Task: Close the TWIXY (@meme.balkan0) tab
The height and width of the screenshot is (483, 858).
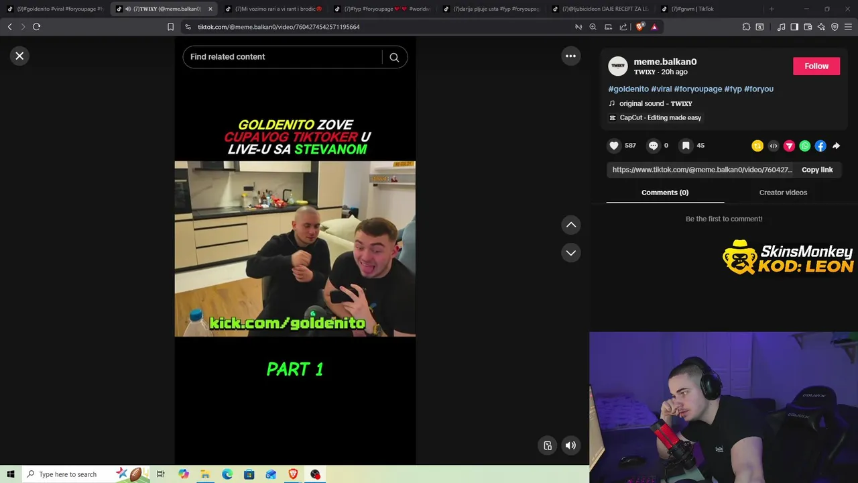Action: [210, 9]
